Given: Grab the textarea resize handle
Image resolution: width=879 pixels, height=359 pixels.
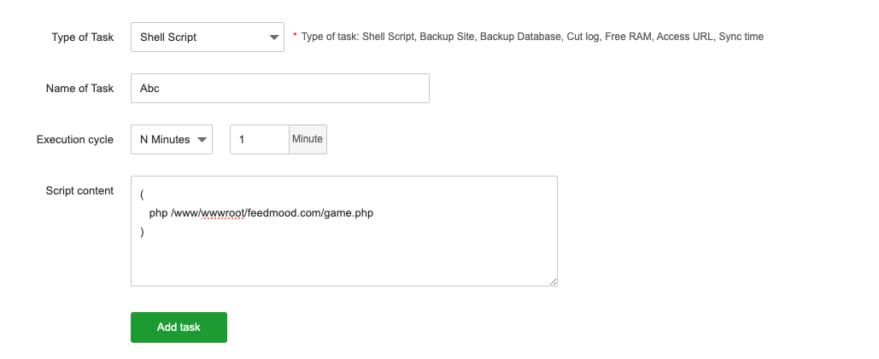Looking at the screenshot, I should point(554,281).
